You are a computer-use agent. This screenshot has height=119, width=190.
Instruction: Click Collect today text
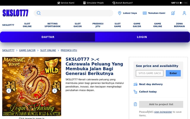click(x=148, y=92)
